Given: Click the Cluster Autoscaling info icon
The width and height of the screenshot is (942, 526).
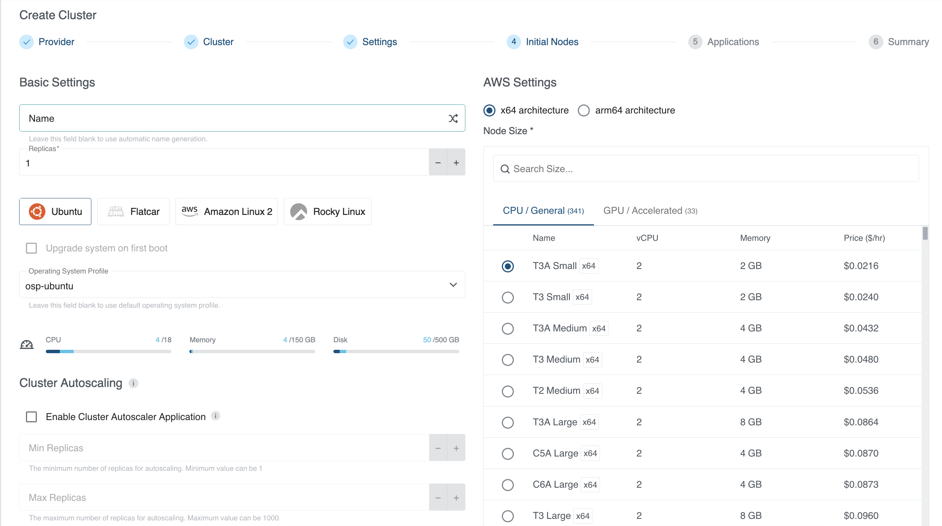Looking at the screenshot, I should tap(133, 383).
